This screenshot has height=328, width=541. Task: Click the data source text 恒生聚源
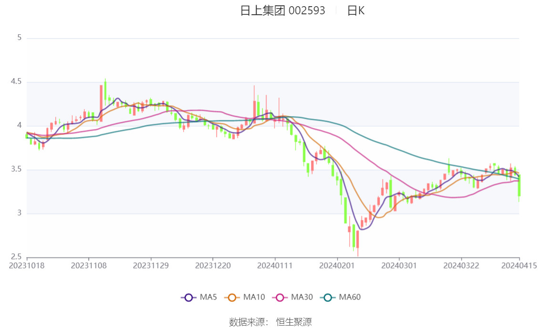click(x=294, y=322)
